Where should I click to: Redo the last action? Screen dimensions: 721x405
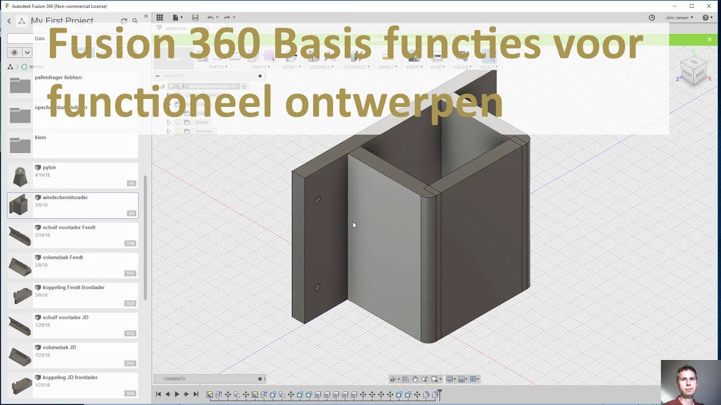228,17
